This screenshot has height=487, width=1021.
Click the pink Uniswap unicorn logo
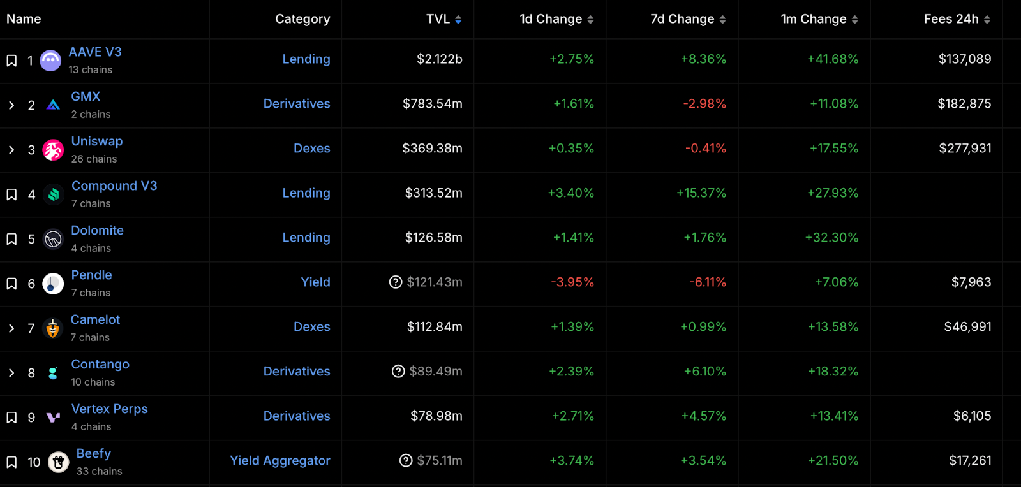point(53,150)
